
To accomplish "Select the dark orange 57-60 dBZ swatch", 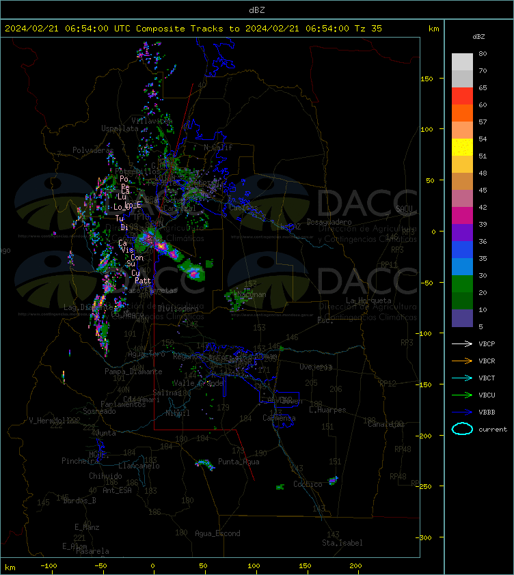I will coord(462,113).
